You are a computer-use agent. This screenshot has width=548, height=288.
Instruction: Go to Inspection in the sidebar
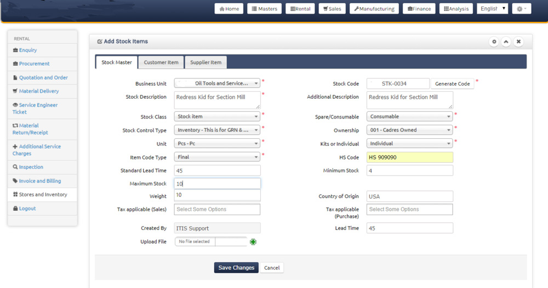(31, 167)
